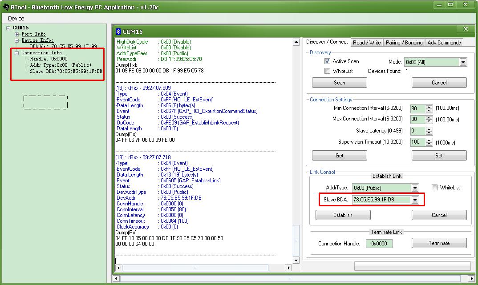Click the Min Connection Interval value field
The height and width of the screenshot is (285, 478).
click(x=417, y=108)
